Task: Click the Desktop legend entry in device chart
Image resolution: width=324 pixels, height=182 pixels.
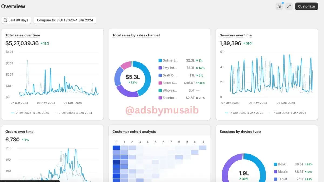Action: (x=293, y=164)
